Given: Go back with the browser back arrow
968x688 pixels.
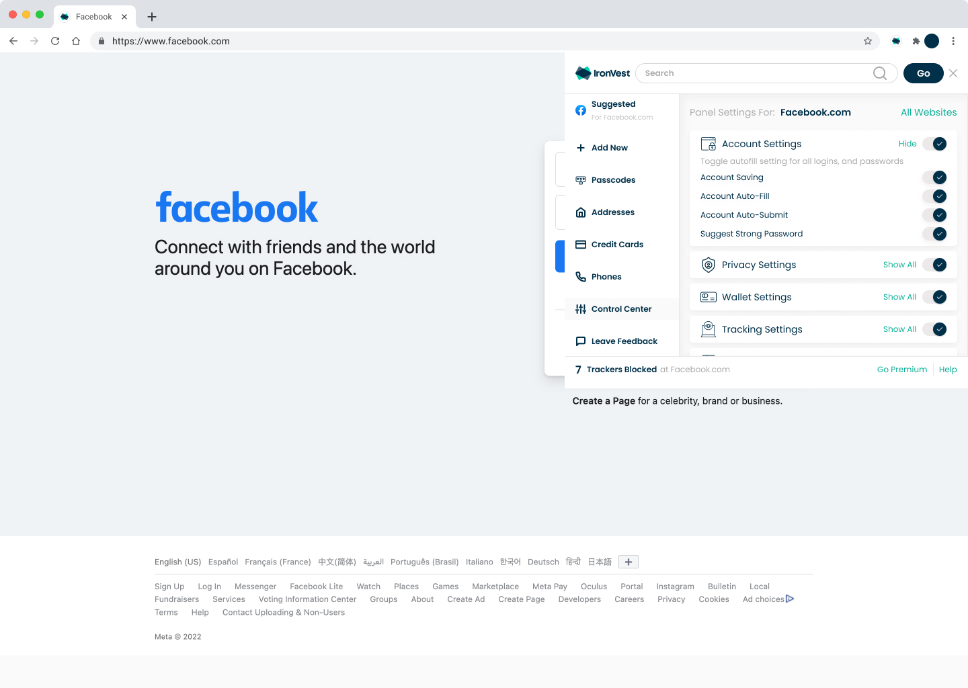Looking at the screenshot, I should [x=13, y=41].
